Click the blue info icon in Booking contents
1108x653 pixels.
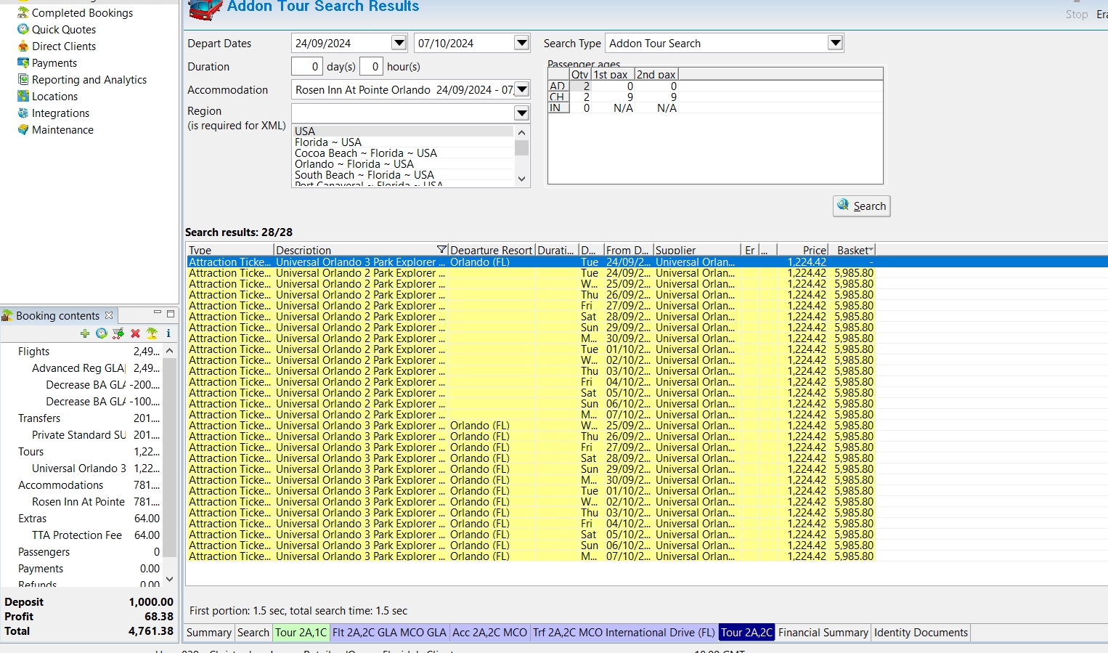tap(168, 333)
